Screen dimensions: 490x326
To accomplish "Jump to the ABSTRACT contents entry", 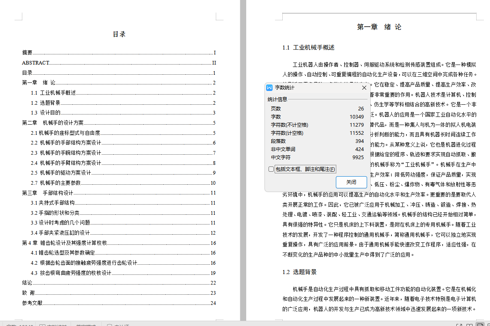I will [119, 63].
